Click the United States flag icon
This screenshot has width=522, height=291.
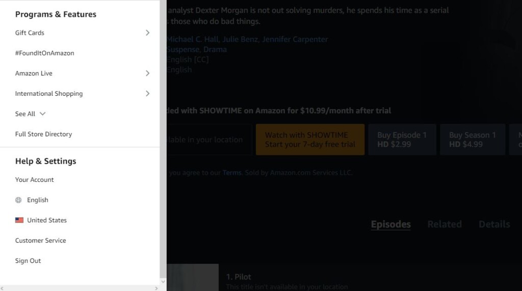(19, 220)
